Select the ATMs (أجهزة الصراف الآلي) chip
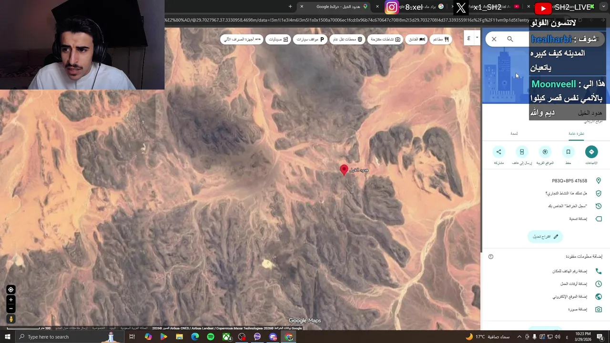610x343 pixels. (x=243, y=39)
